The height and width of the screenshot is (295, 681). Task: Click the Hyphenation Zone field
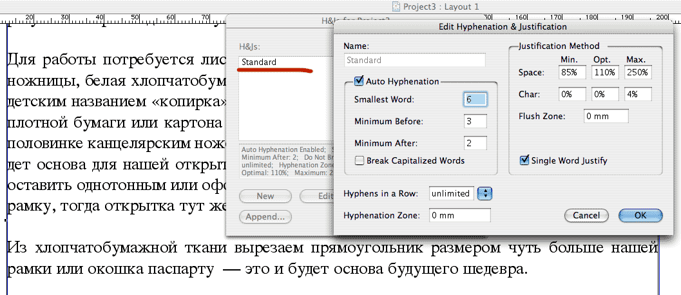click(x=460, y=215)
